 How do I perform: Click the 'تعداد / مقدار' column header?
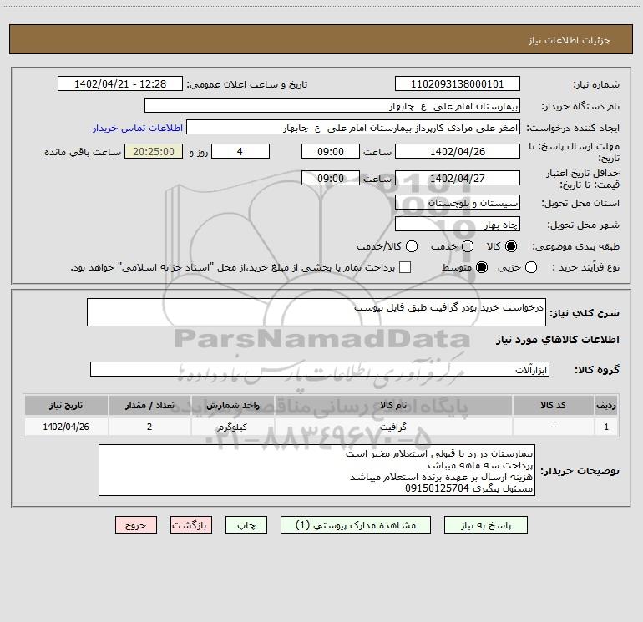coord(149,406)
